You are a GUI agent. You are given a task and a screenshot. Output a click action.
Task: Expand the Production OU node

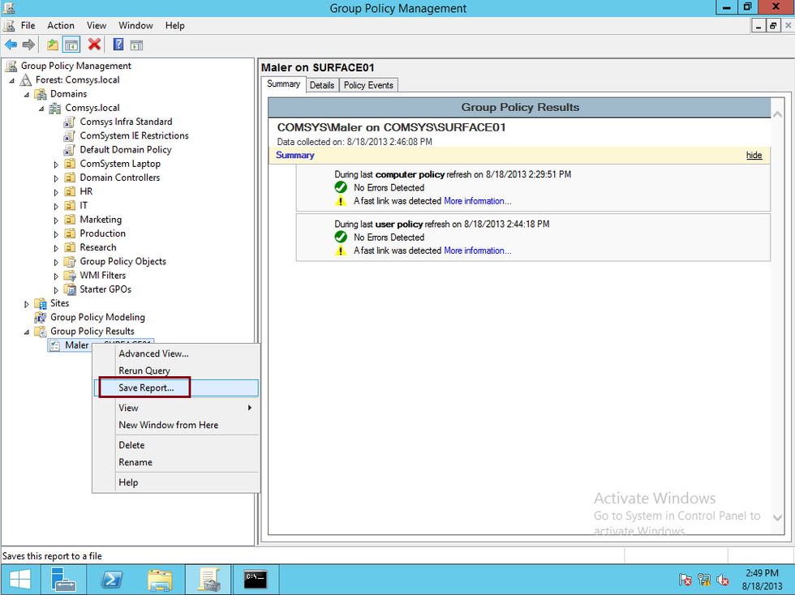point(56,234)
